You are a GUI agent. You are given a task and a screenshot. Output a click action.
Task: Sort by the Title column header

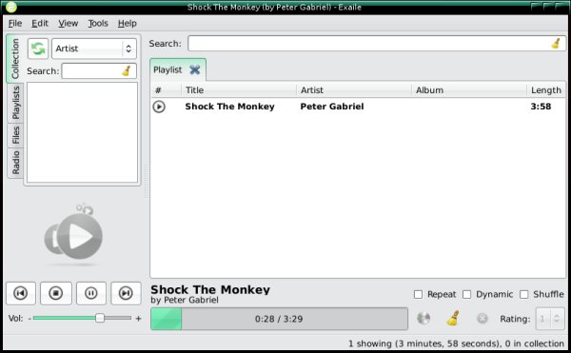pyautogui.click(x=239, y=89)
